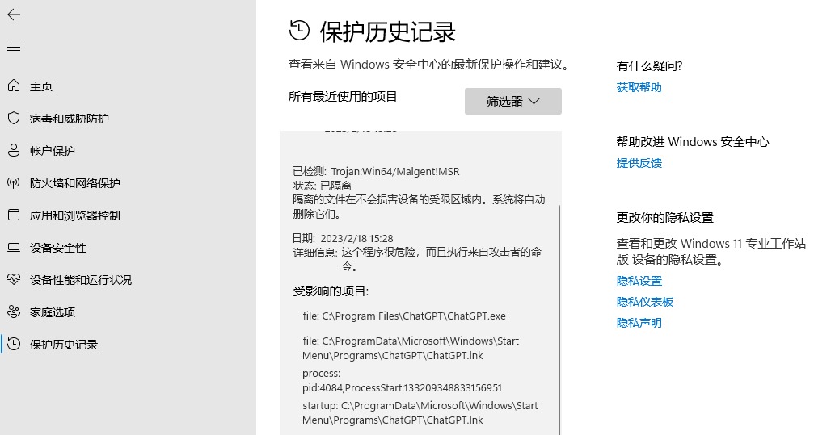Open 应用和浏览器控制 settings
Image resolution: width=814 pixels, height=435 pixels.
(x=74, y=215)
